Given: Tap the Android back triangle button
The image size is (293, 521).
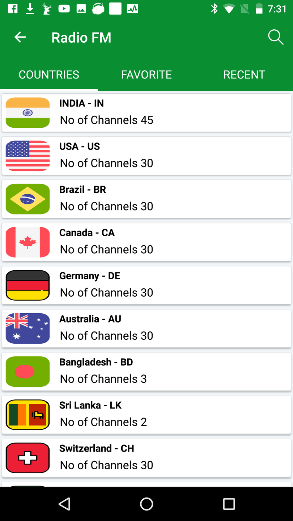Looking at the screenshot, I should [x=64, y=504].
